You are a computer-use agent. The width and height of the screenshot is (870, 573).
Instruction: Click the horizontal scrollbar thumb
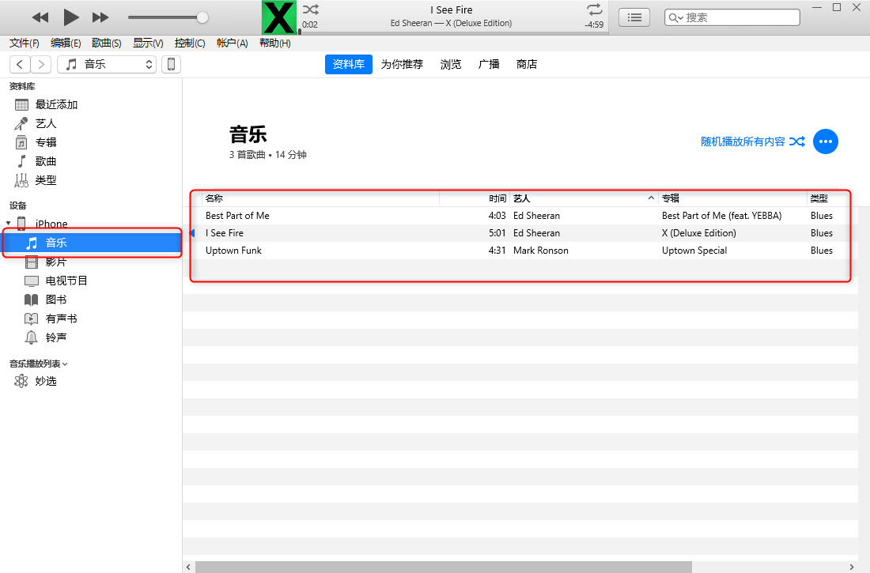444,567
